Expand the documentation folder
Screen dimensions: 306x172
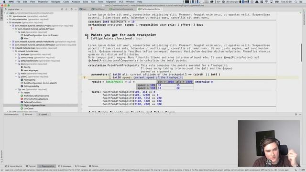[x=8, y=19]
